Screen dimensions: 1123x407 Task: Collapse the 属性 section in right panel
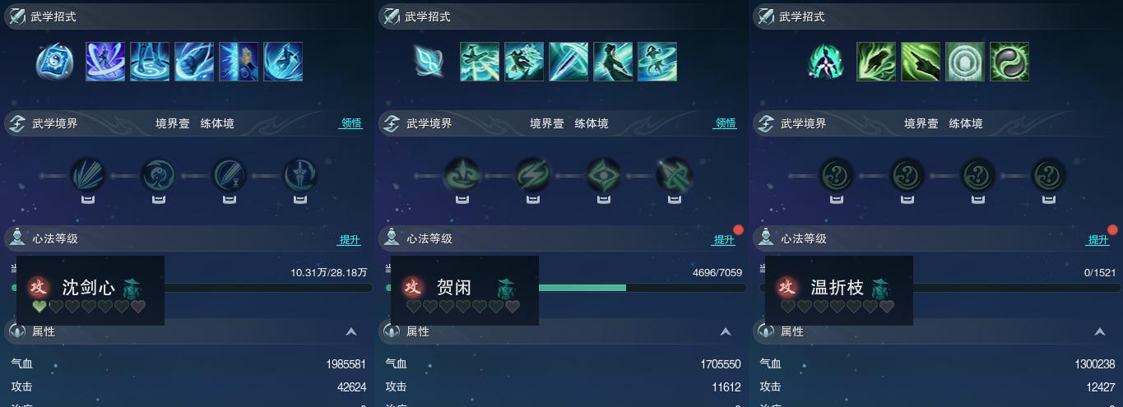(1100, 331)
